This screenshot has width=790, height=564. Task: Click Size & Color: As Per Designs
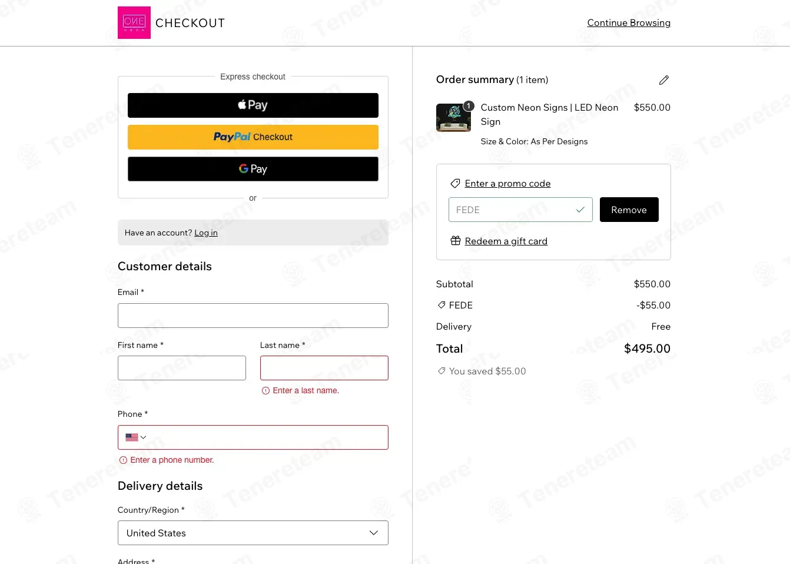point(534,142)
